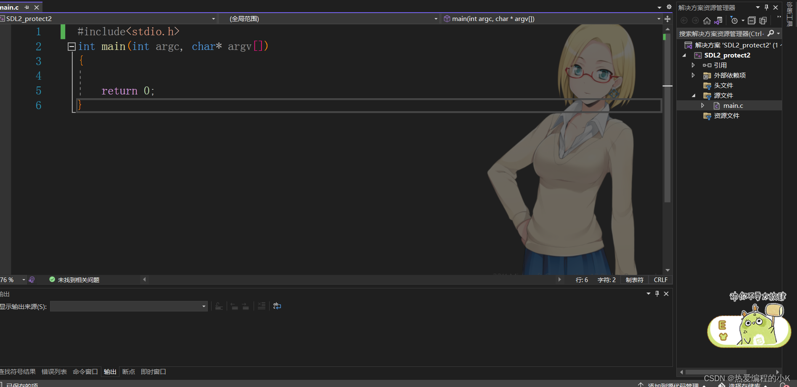797x387 pixels.
Task: Expand the main.c tree node arrow
Action: 703,105
